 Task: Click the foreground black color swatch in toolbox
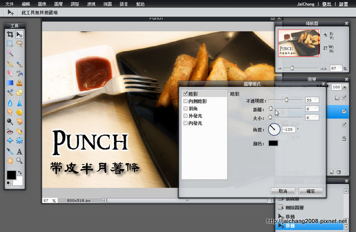pyautogui.click(x=11, y=175)
